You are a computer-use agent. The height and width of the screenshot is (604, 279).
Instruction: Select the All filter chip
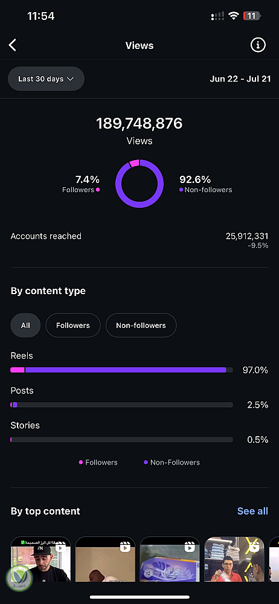(x=25, y=325)
